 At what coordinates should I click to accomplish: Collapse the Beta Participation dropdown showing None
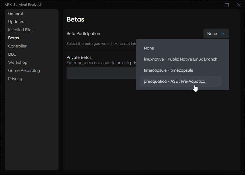click(x=216, y=33)
